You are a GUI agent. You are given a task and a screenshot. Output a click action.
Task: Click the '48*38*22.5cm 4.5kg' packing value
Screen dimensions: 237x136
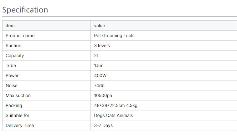point(116,105)
